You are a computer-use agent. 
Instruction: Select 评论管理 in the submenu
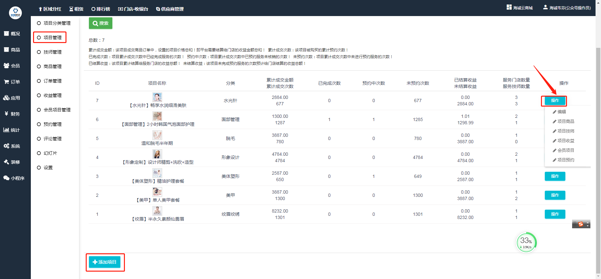[x=49, y=139]
